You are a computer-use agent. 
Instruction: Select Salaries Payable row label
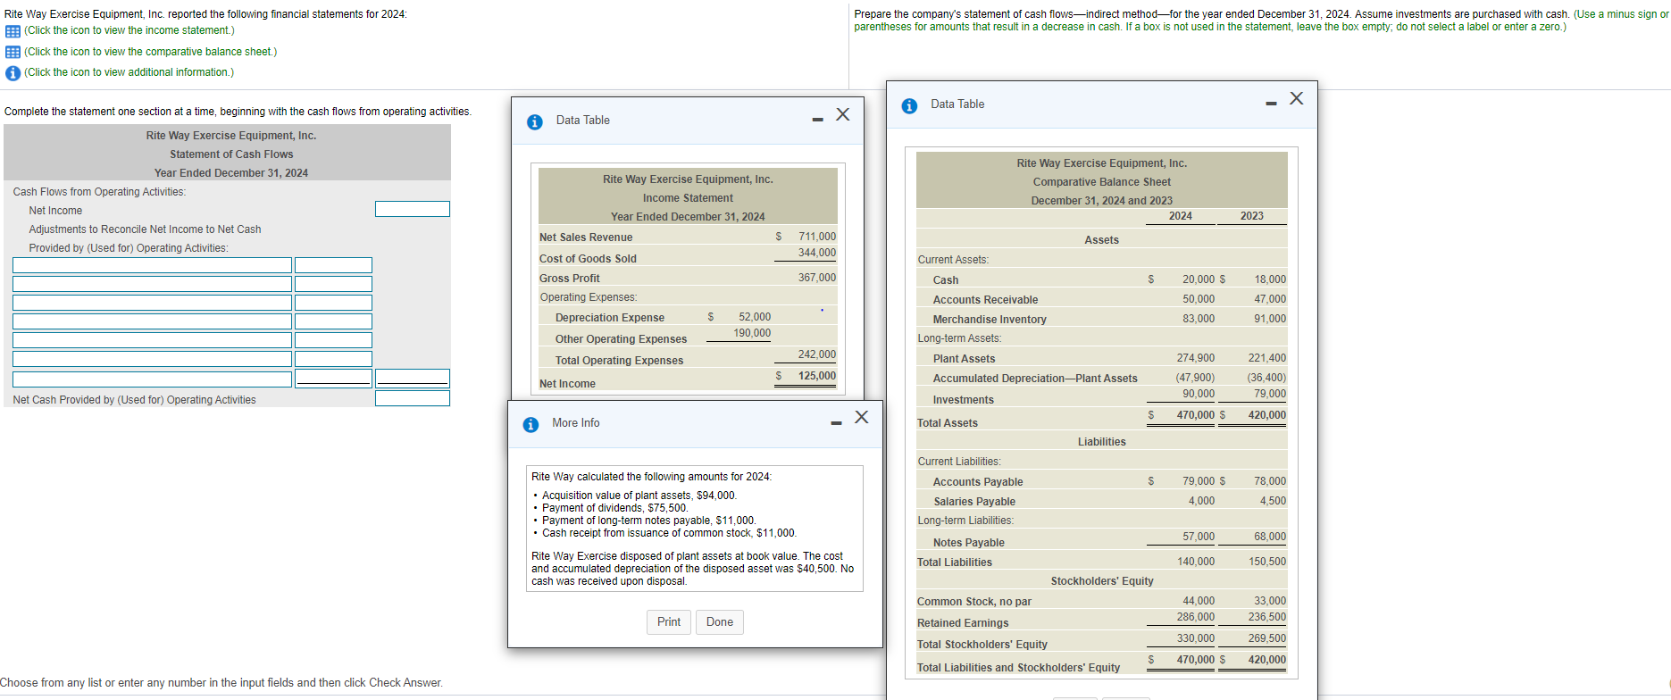[974, 502]
